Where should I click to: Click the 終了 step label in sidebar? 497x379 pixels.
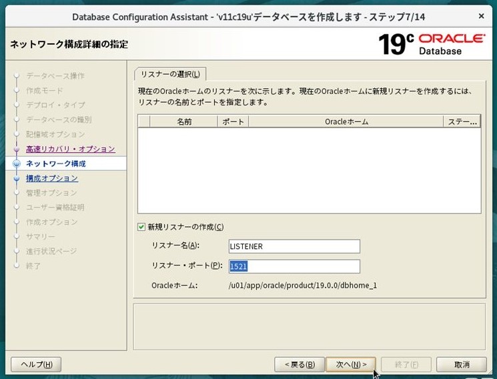[x=33, y=266]
